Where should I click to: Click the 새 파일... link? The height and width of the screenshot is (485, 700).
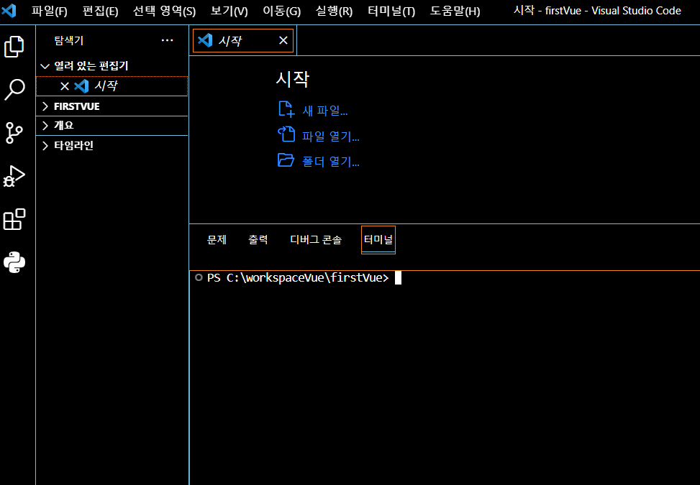pyautogui.click(x=325, y=111)
